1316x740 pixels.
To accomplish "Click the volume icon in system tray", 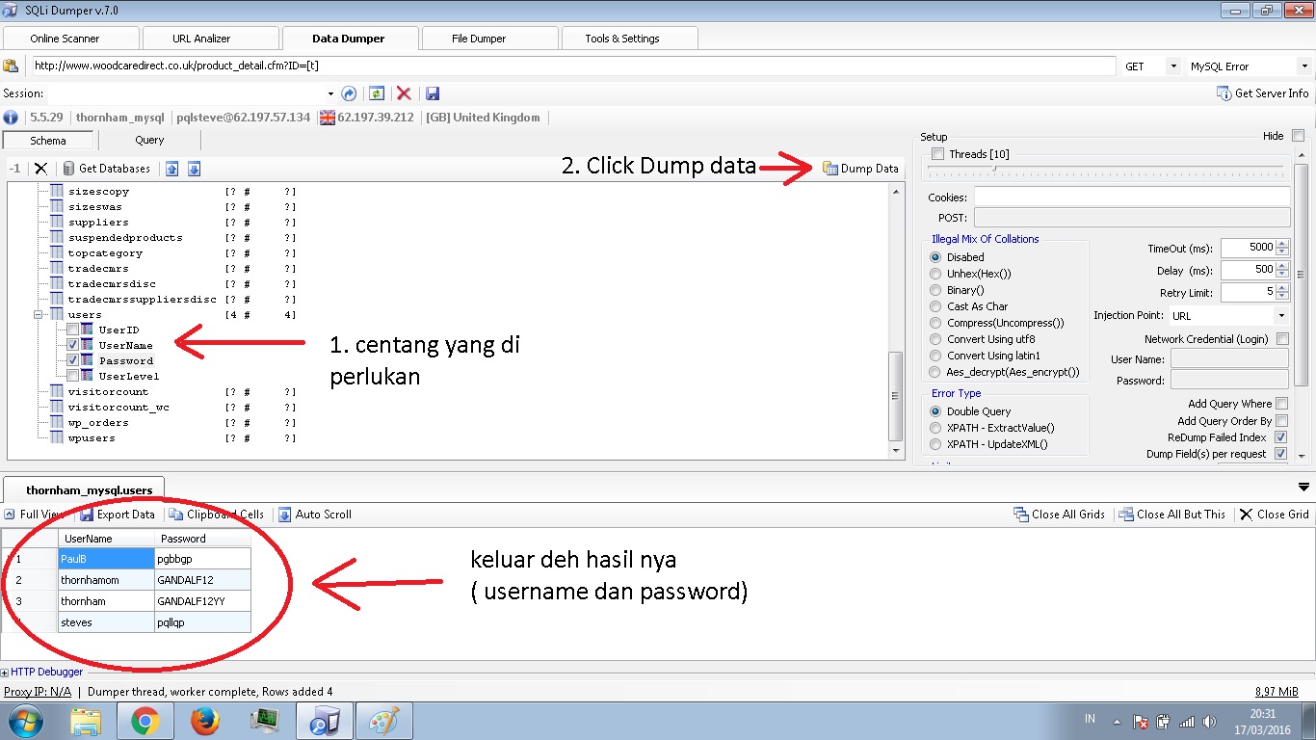I will 1209,721.
